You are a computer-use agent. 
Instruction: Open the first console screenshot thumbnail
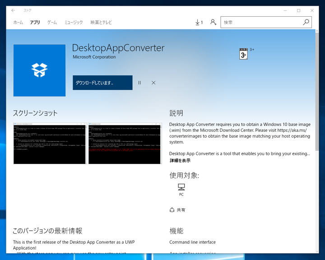point(50,144)
